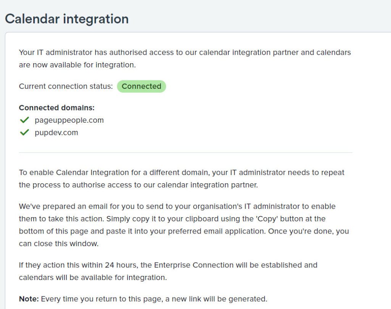The image size is (391, 309).
Task: Click the bold Note label
Action: [x=29, y=299]
